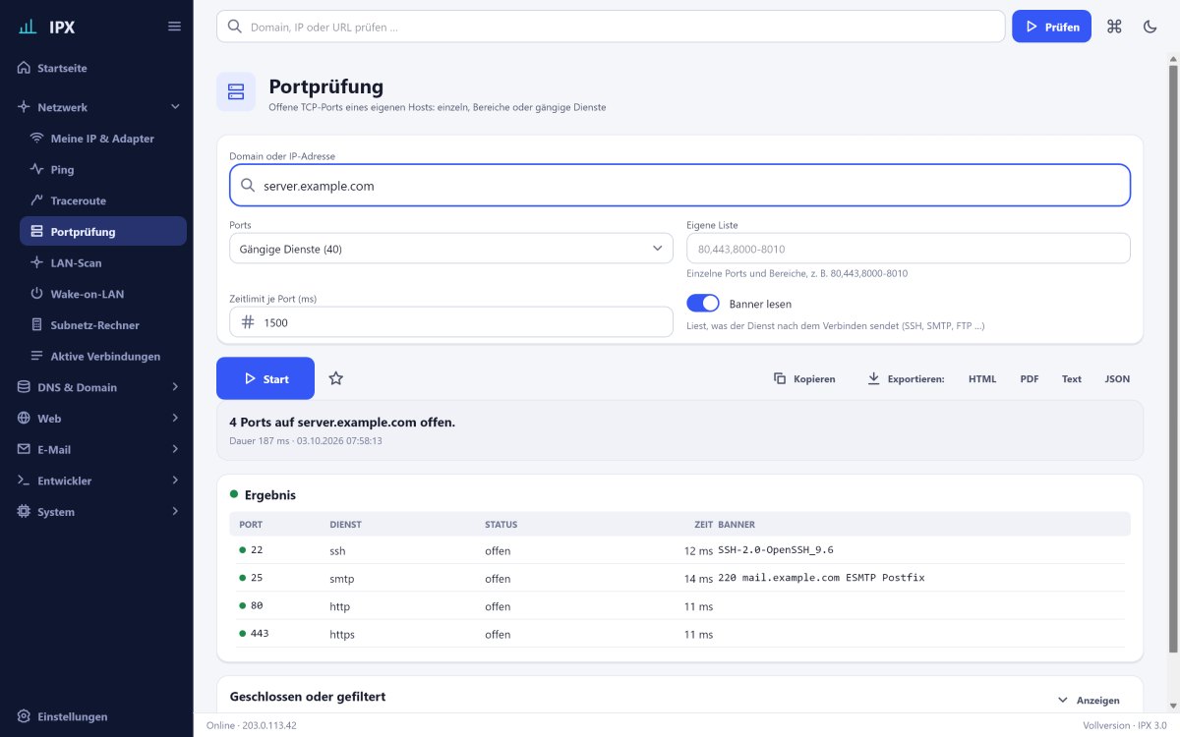The height and width of the screenshot is (737, 1180).
Task: Expand the DNS & Domain section
Action: pyautogui.click(x=96, y=387)
